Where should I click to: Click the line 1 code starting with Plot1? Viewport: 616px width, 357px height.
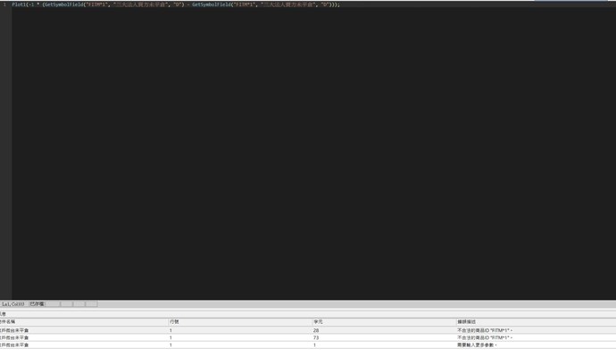pos(176,4)
